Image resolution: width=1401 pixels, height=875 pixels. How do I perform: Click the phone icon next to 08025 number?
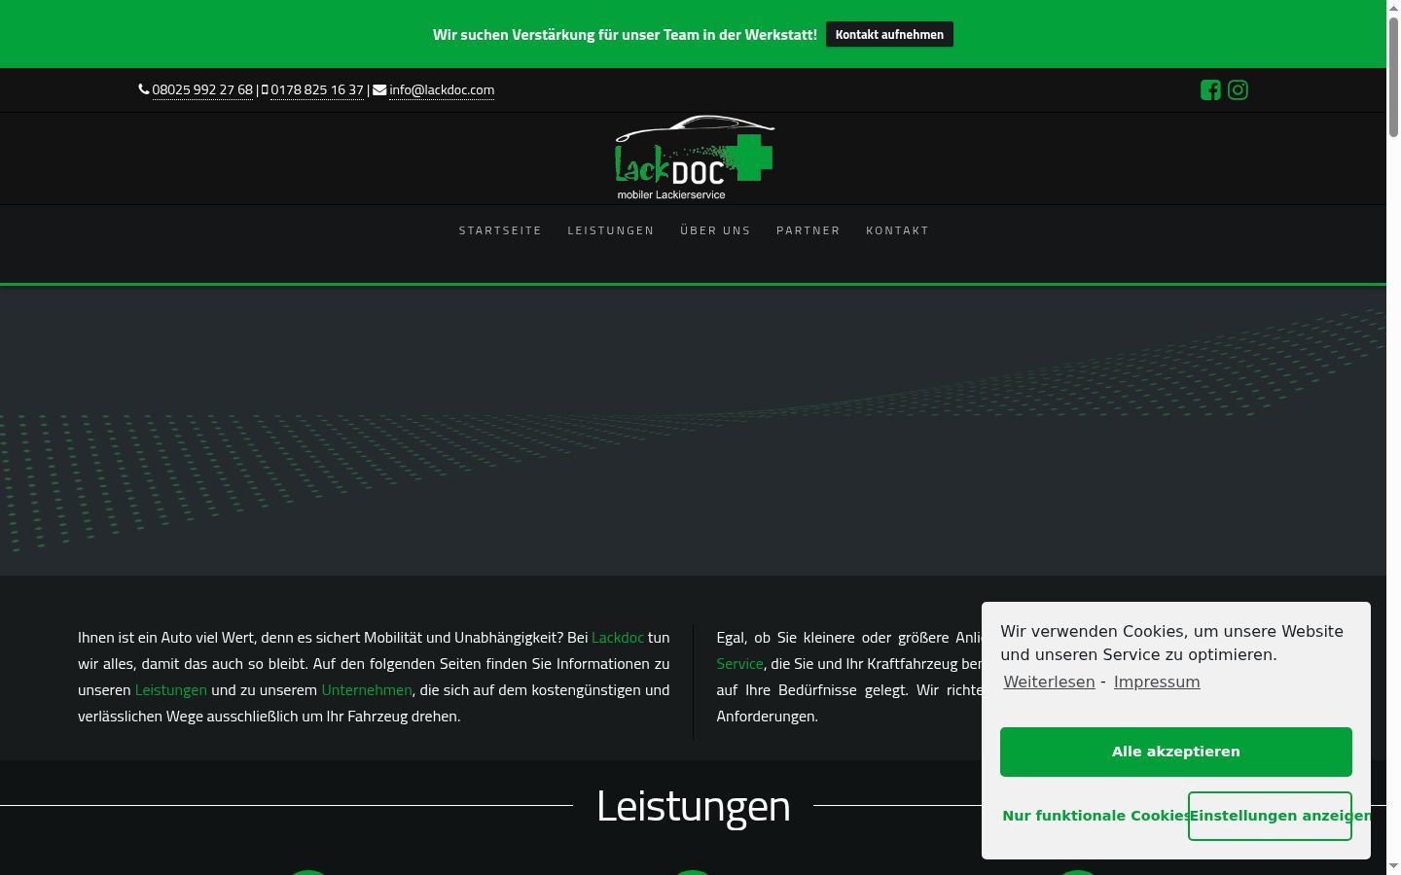coord(144,89)
